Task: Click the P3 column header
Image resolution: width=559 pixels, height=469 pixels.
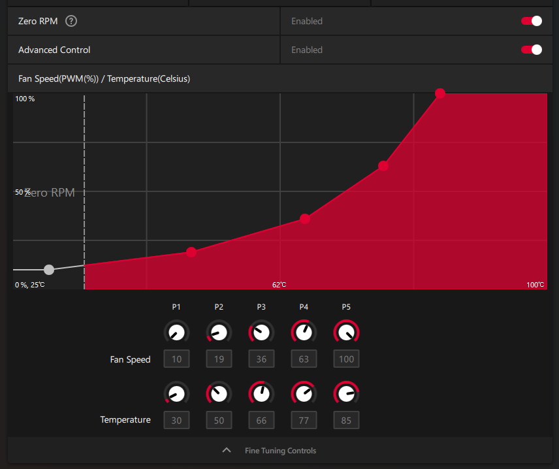Action: [261, 307]
